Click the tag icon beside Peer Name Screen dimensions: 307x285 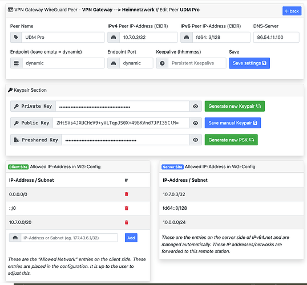click(x=16, y=37)
